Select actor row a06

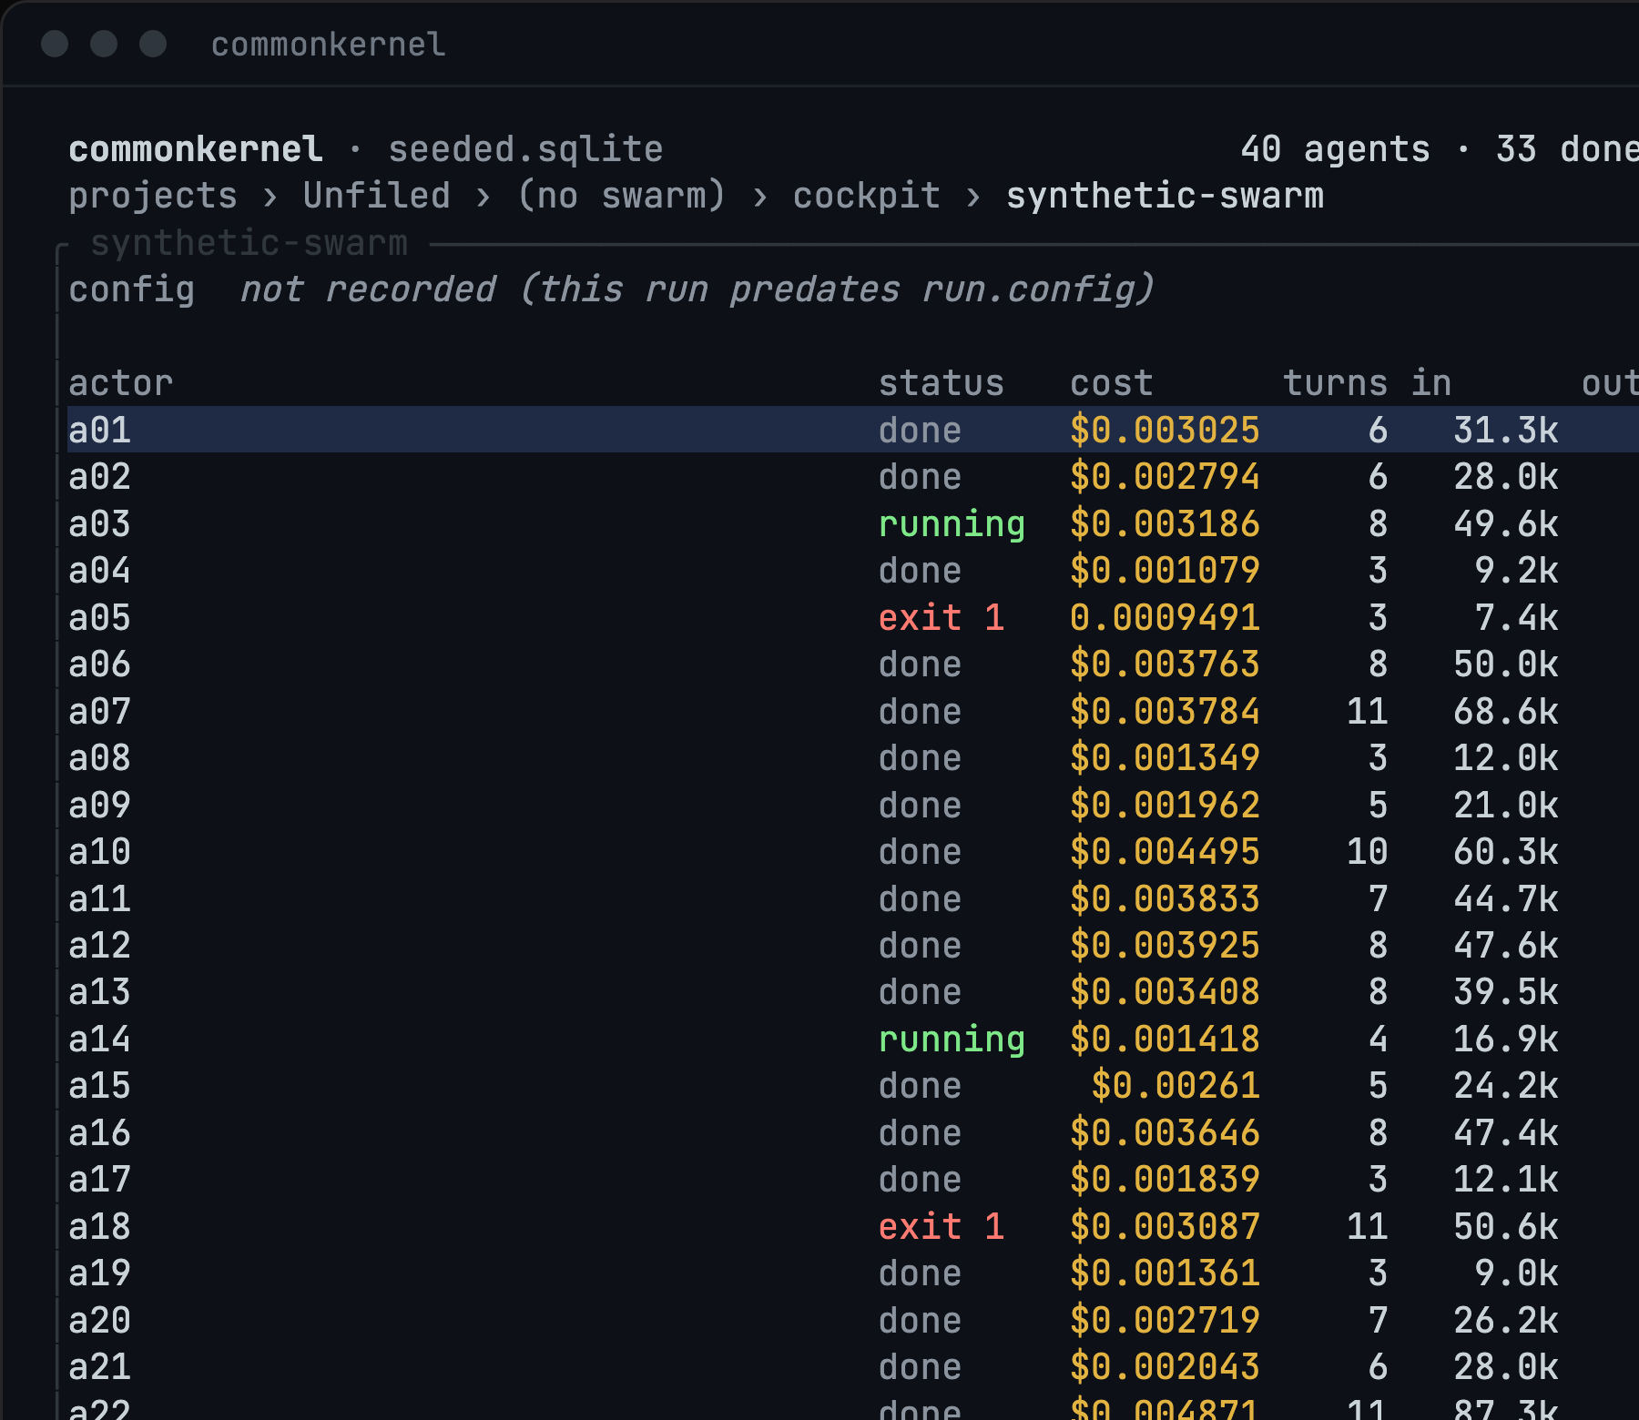(853, 664)
